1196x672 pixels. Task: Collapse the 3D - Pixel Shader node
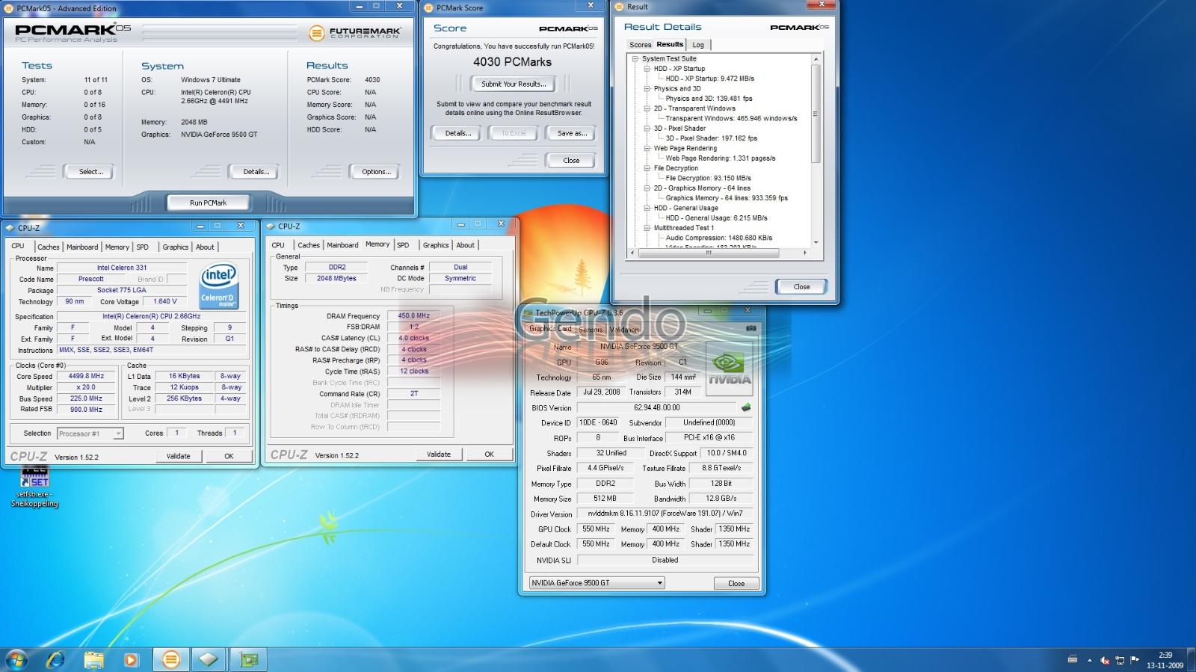pos(647,128)
